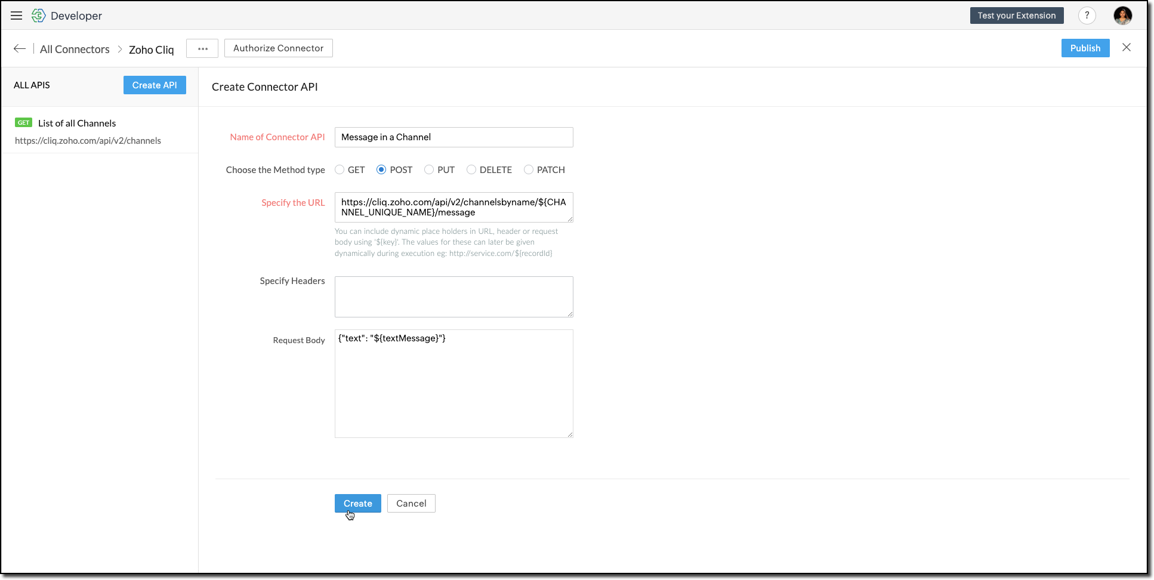The image size is (1154, 580).
Task: Click the Specify the URL label
Action: (293, 203)
